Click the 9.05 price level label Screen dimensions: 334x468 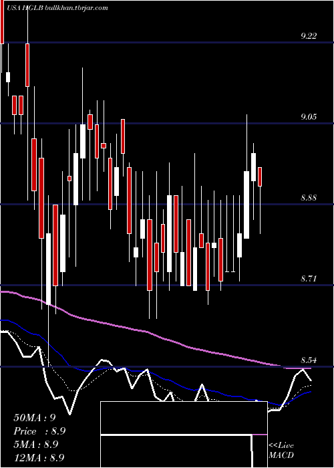click(x=309, y=117)
